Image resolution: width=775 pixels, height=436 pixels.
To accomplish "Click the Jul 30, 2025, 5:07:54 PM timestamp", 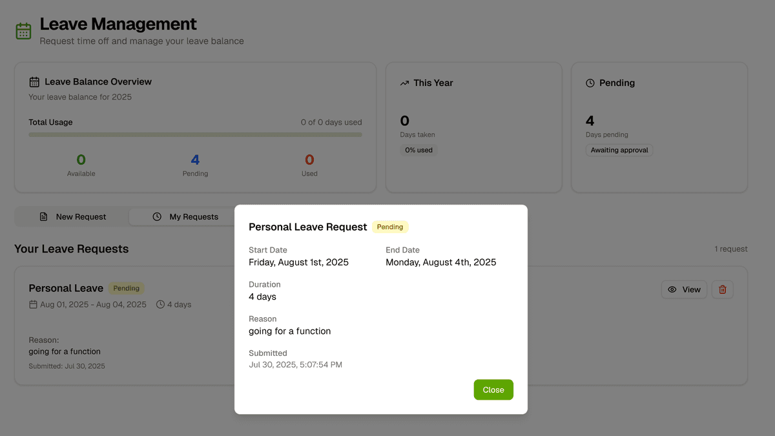I will pyautogui.click(x=296, y=365).
